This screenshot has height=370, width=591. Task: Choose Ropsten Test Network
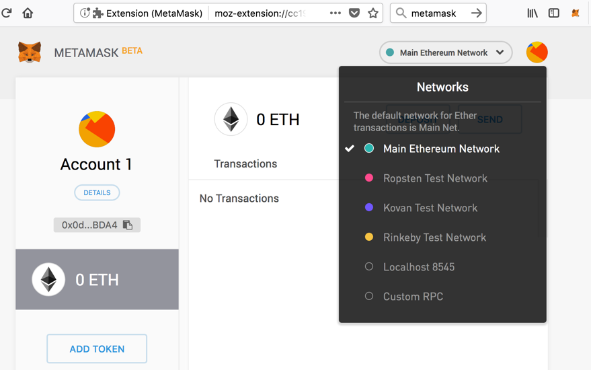pos(435,178)
